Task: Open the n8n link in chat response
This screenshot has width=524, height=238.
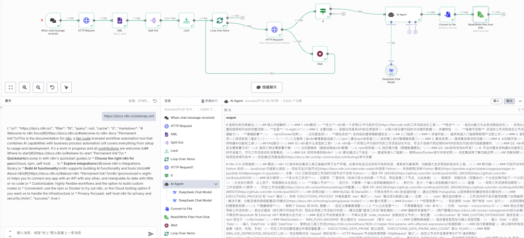Action: tap(68, 138)
